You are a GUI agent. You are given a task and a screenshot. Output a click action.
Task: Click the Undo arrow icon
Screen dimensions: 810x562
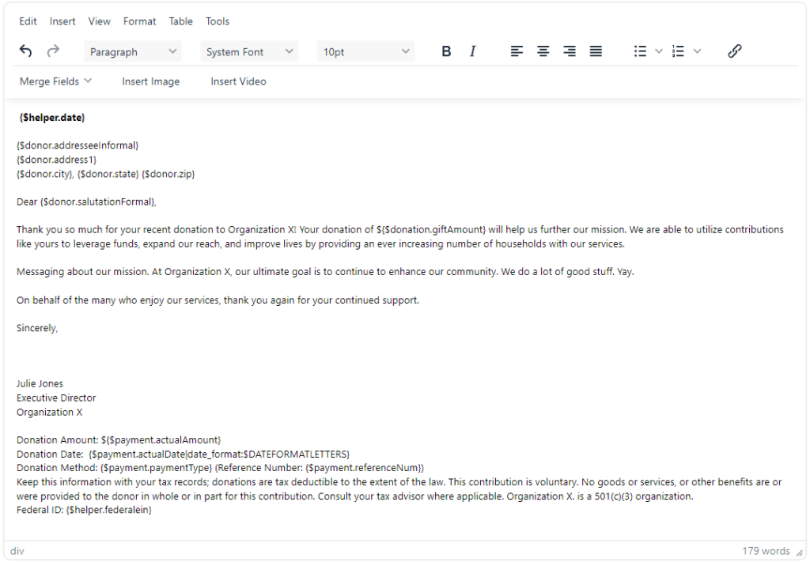[26, 51]
